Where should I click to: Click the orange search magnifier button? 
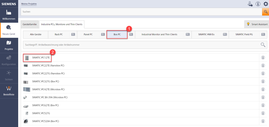[x=265, y=12]
